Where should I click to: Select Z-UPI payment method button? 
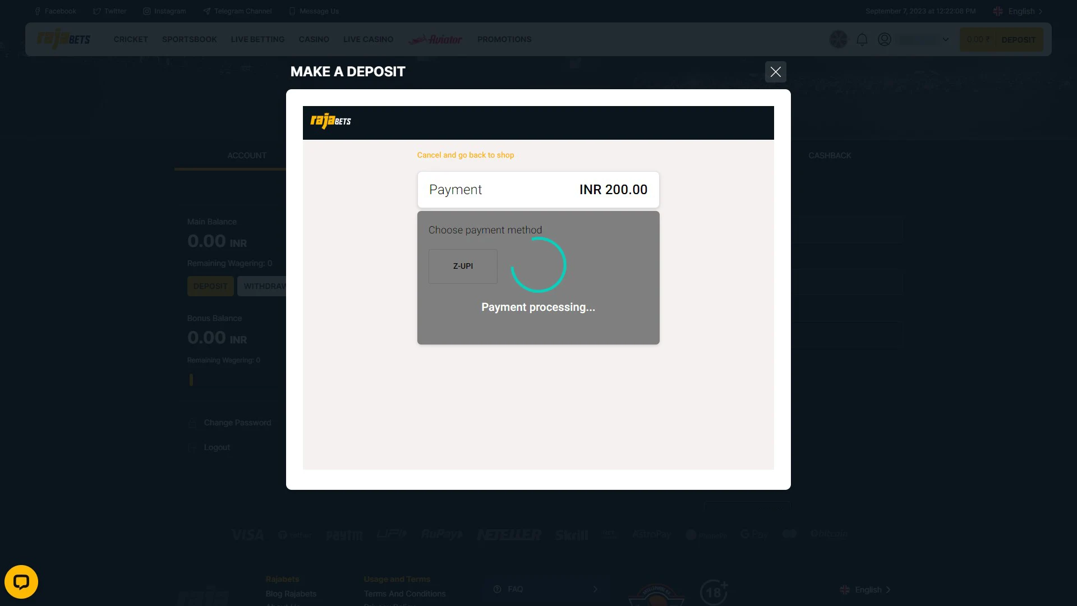(x=462, y=265)
